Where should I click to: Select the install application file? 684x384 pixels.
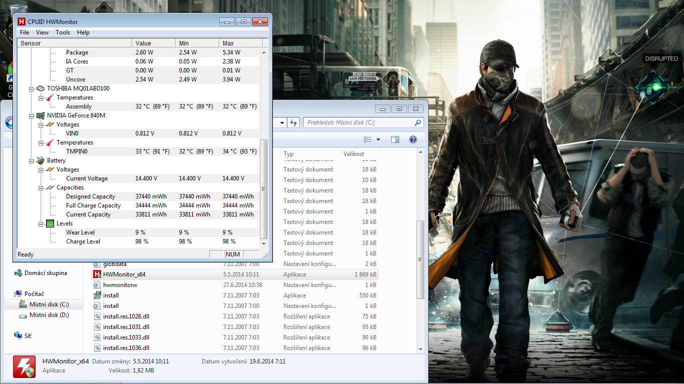[x=235, y=295]
